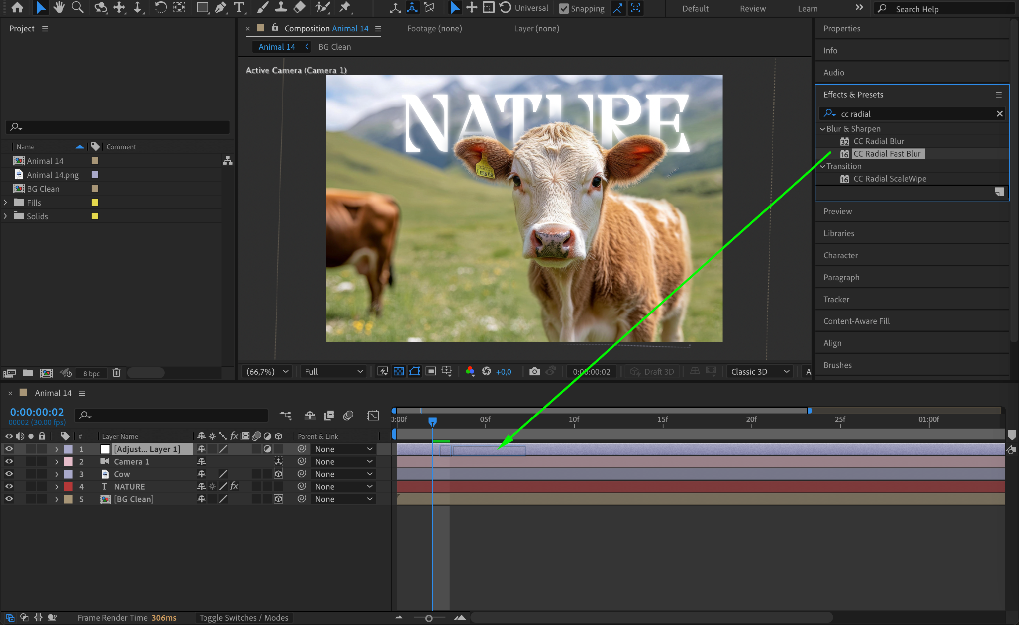Open the Review workspace

[x=752, y=9]
